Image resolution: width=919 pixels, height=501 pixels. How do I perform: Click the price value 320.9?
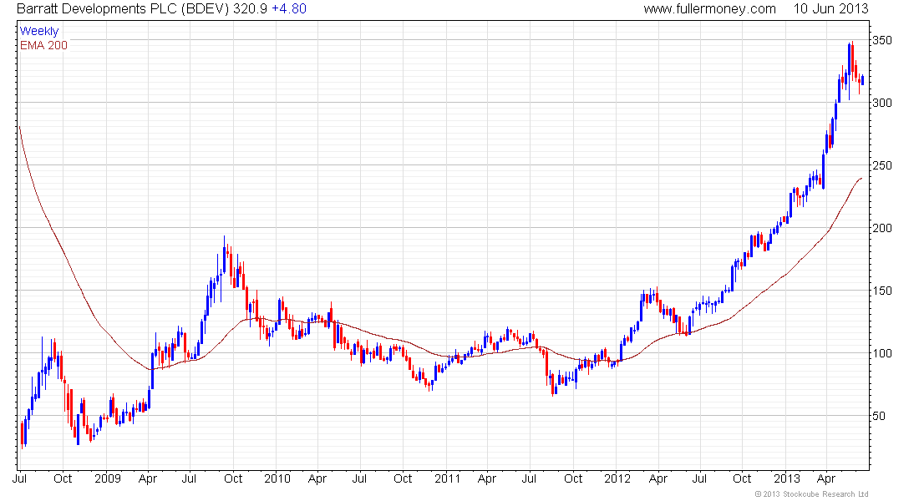pos(251,9)
